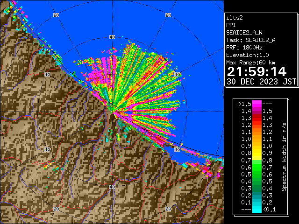The width and height of the screenshot is (299, 224).
Task: Click the 'PRF: 1800Hz' line
Action: click(x=244, y=48)
